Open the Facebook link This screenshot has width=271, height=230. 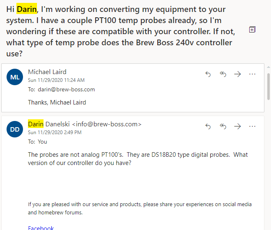click(41, 228)
